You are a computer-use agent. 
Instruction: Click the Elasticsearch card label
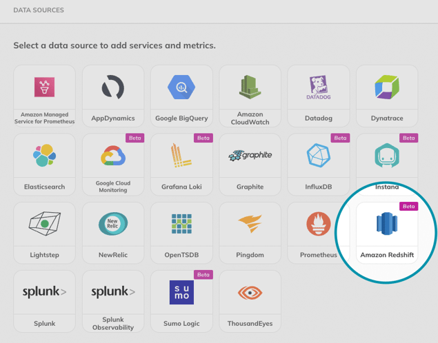(x=44, y=187)
